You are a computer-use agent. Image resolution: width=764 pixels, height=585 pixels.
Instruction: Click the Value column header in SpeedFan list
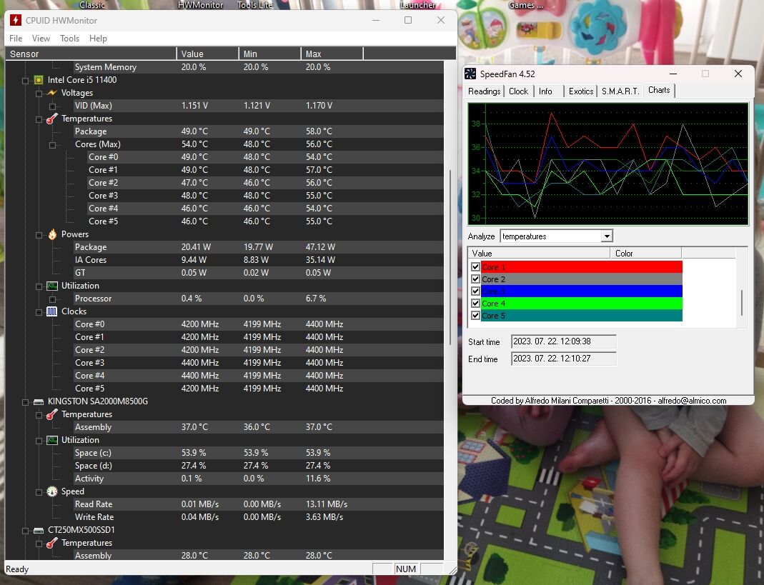click(x=539, y=254)
